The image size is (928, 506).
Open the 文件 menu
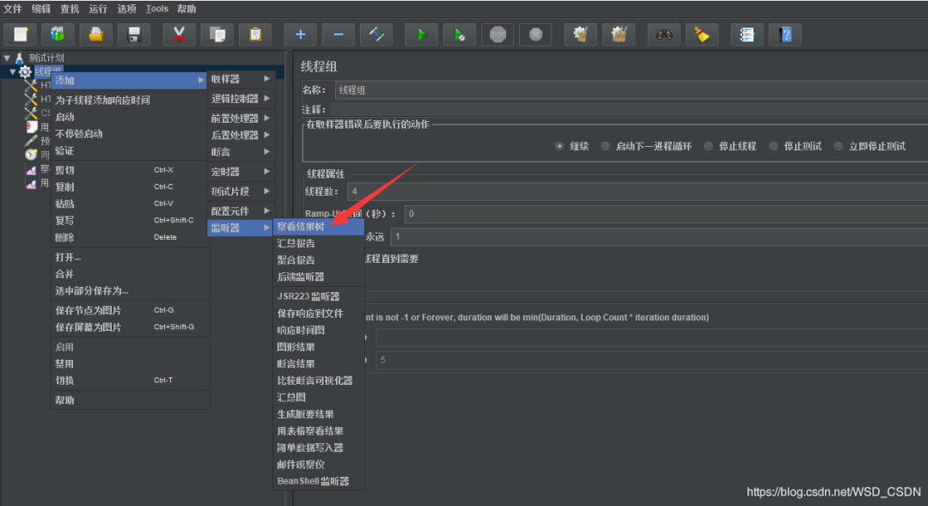pos(12,9)
